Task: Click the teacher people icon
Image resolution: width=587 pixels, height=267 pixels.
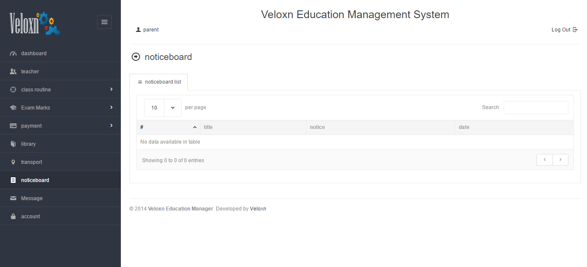Action: pyautogui.click(x=13, y=72)
